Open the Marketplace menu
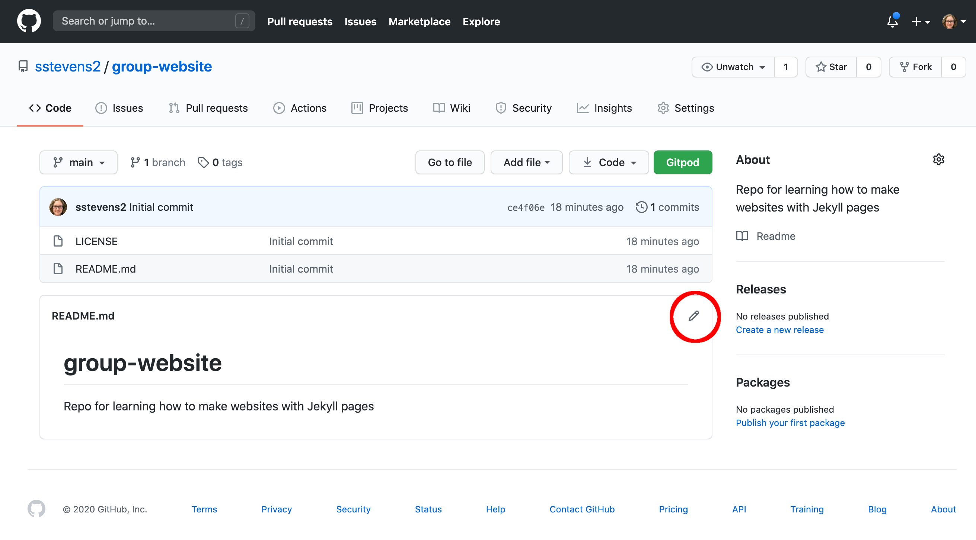Viewport: 976px width, 540px height. point(420,22)
